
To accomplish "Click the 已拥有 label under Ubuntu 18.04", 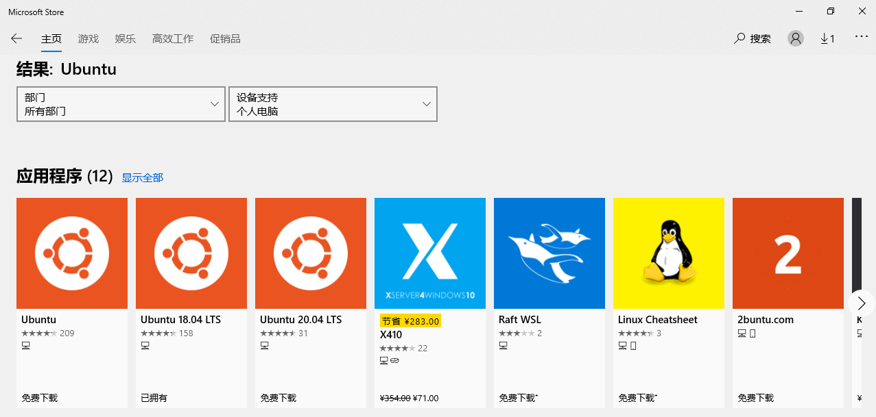I will click(154, 398).
